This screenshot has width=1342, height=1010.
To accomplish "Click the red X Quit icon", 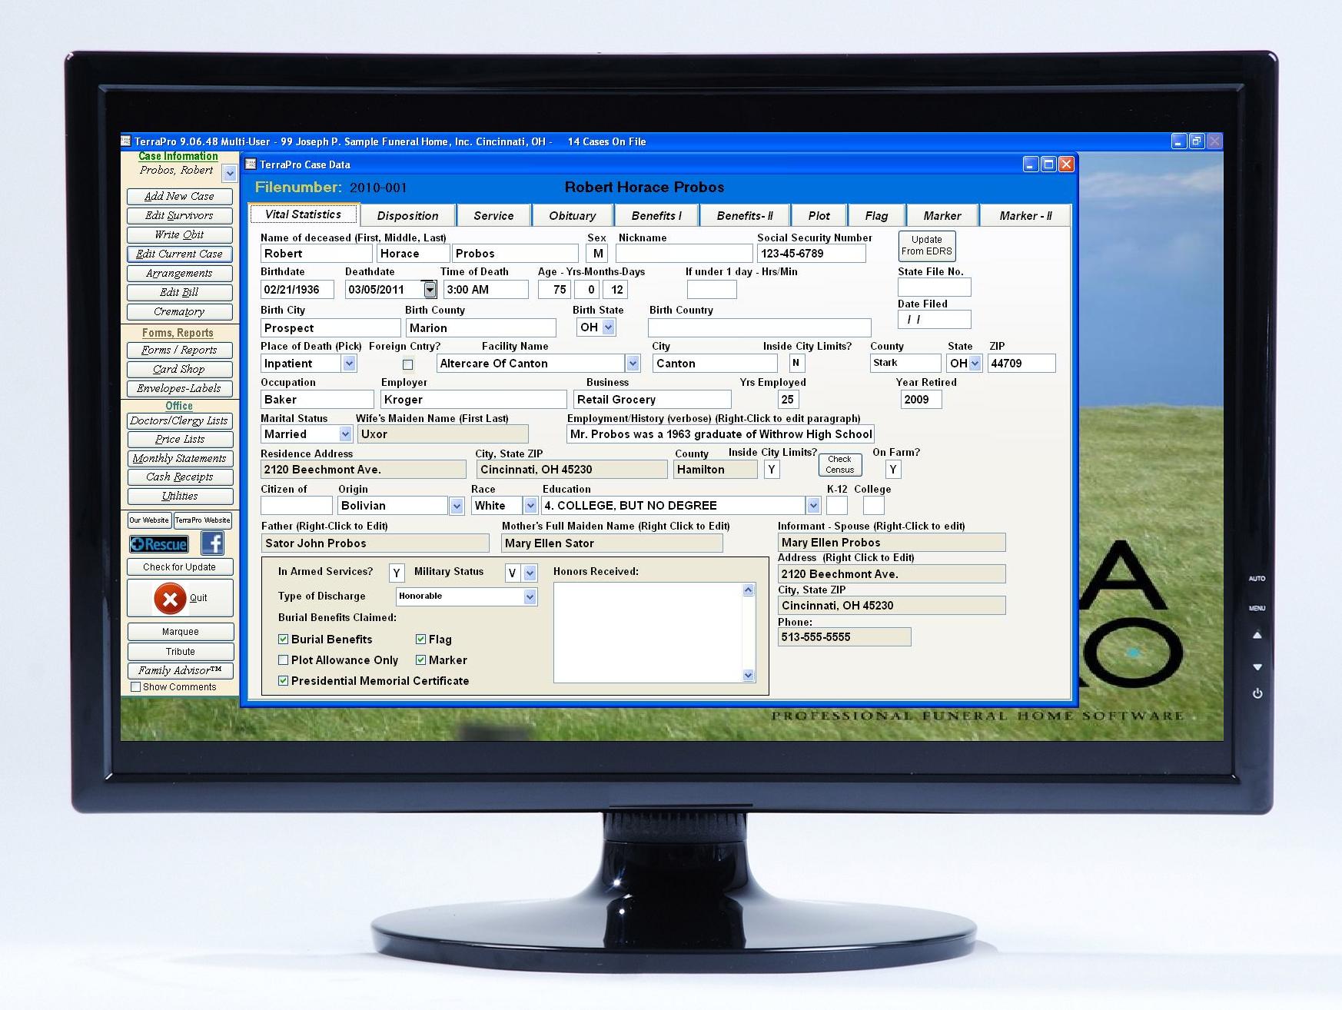I will click(x=170, y=598).
